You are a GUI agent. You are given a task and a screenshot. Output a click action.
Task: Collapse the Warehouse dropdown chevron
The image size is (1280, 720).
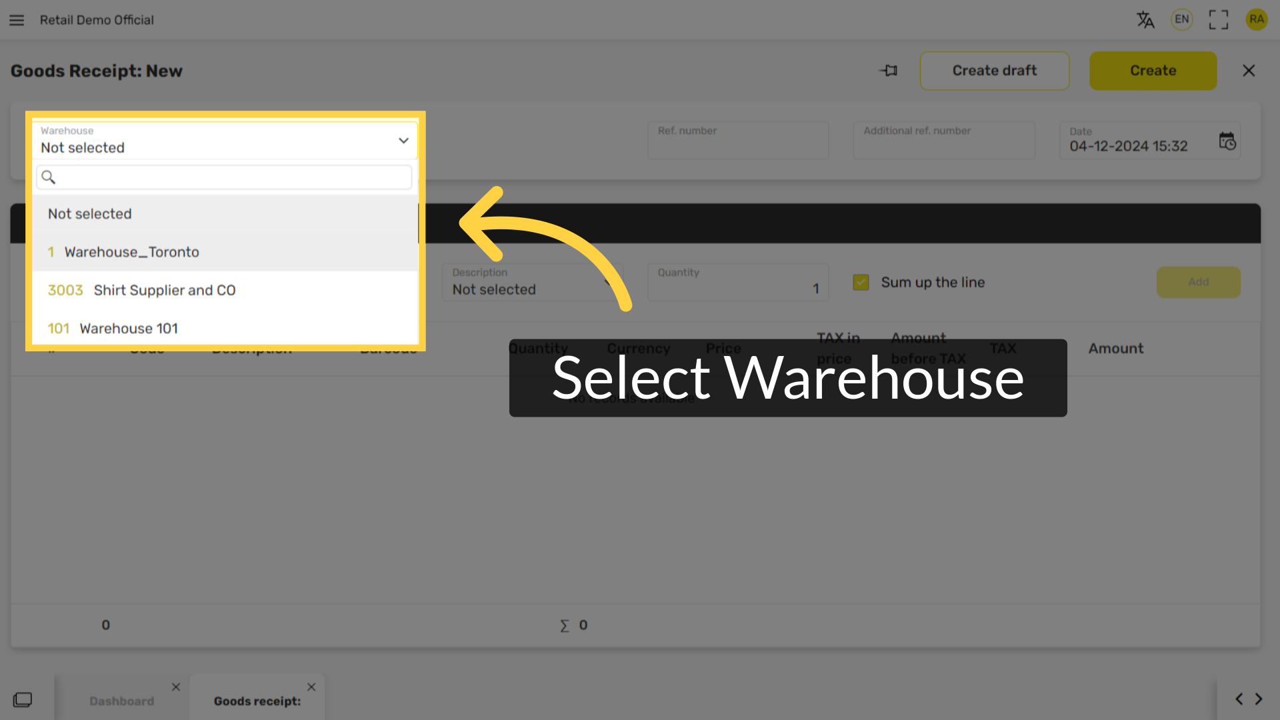click(x=403, y=141)
